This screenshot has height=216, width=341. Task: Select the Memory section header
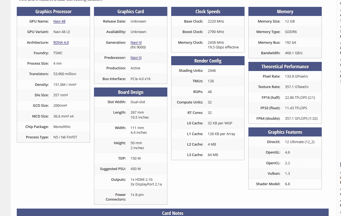coord(285,12)
